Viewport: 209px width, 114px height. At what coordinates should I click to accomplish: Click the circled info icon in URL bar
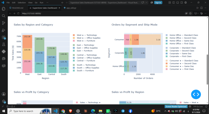190,13
